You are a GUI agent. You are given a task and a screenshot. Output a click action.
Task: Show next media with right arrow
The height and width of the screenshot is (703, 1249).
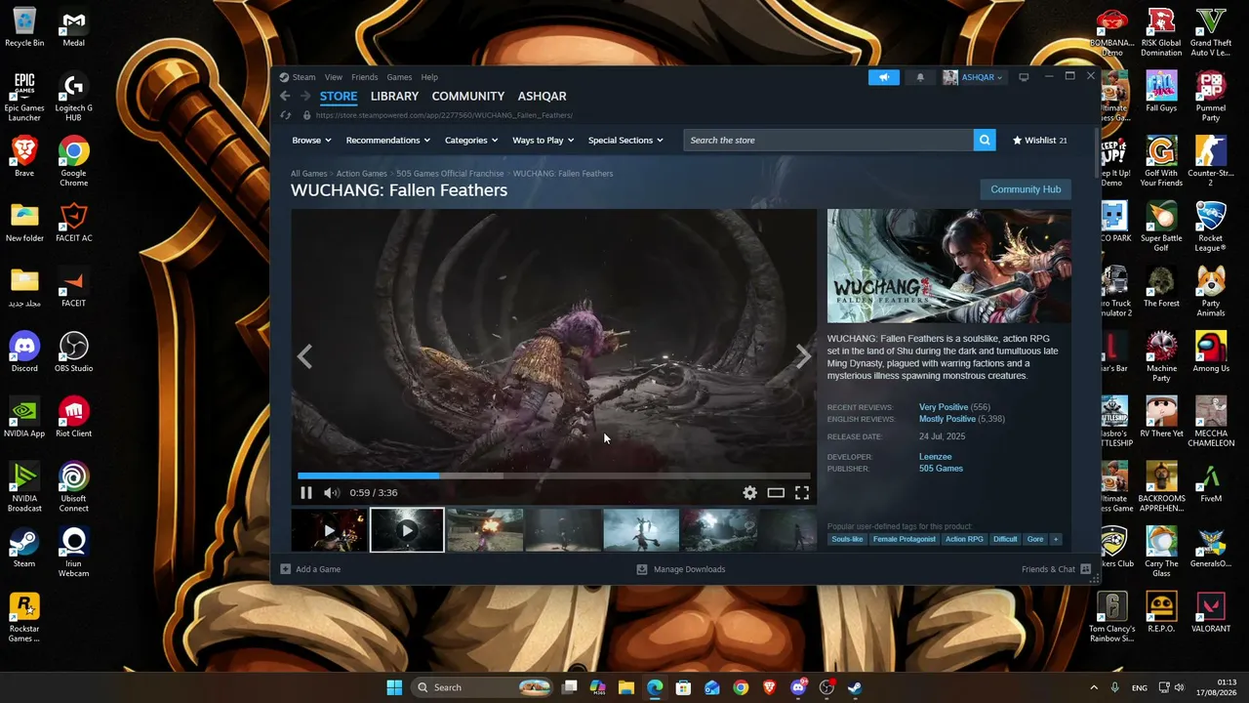pyautogui.click(x=802, y=356)
